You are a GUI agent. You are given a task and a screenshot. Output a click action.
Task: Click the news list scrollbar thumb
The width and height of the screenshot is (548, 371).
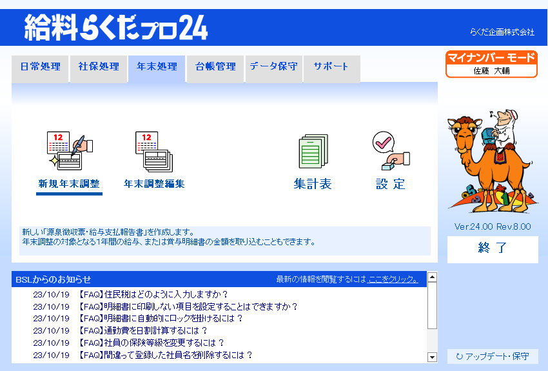click(433, 305)
